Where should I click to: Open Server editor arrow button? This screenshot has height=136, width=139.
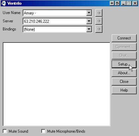99,21
